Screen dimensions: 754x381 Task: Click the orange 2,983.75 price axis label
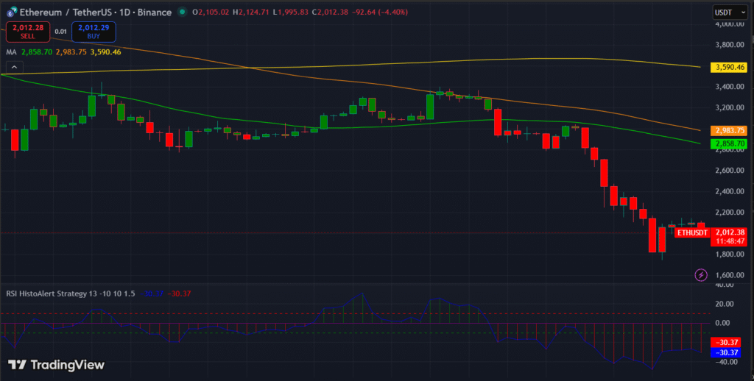point(728,130)
